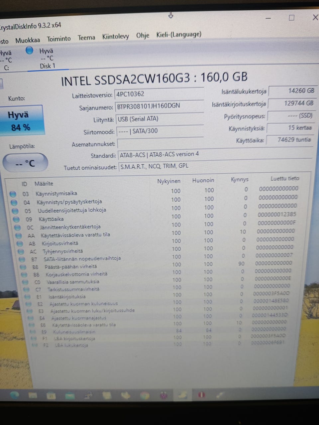Select the Kuluneisuusilmaisin attribute name
319x425 pixels.
(74, 332)
